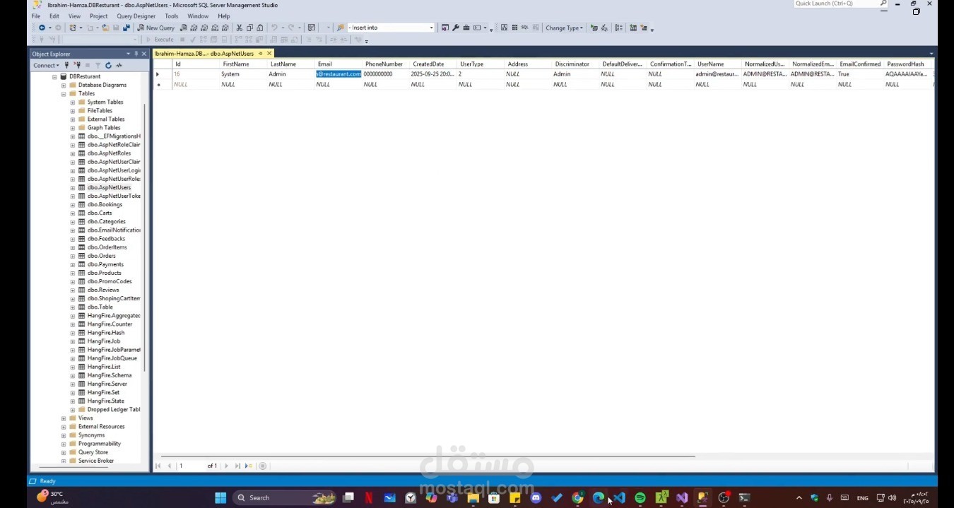Click the Quick Launch search box

point(840,4)
